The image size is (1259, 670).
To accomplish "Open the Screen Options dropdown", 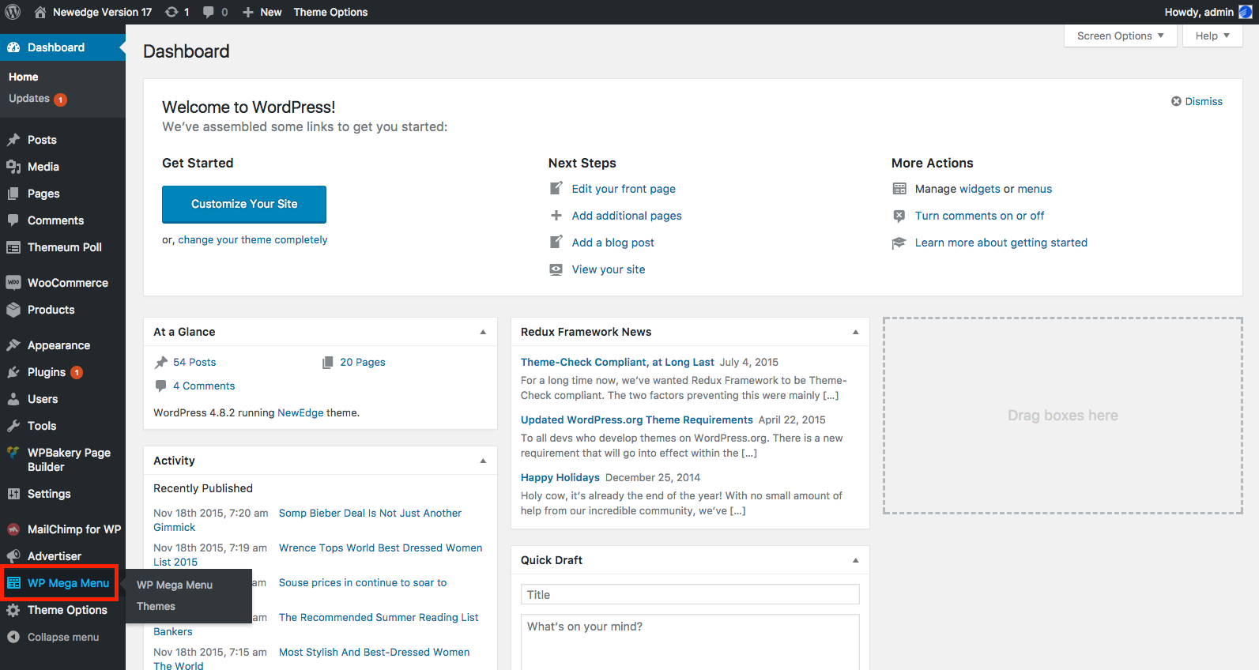I will click(x=1120, y=36).
